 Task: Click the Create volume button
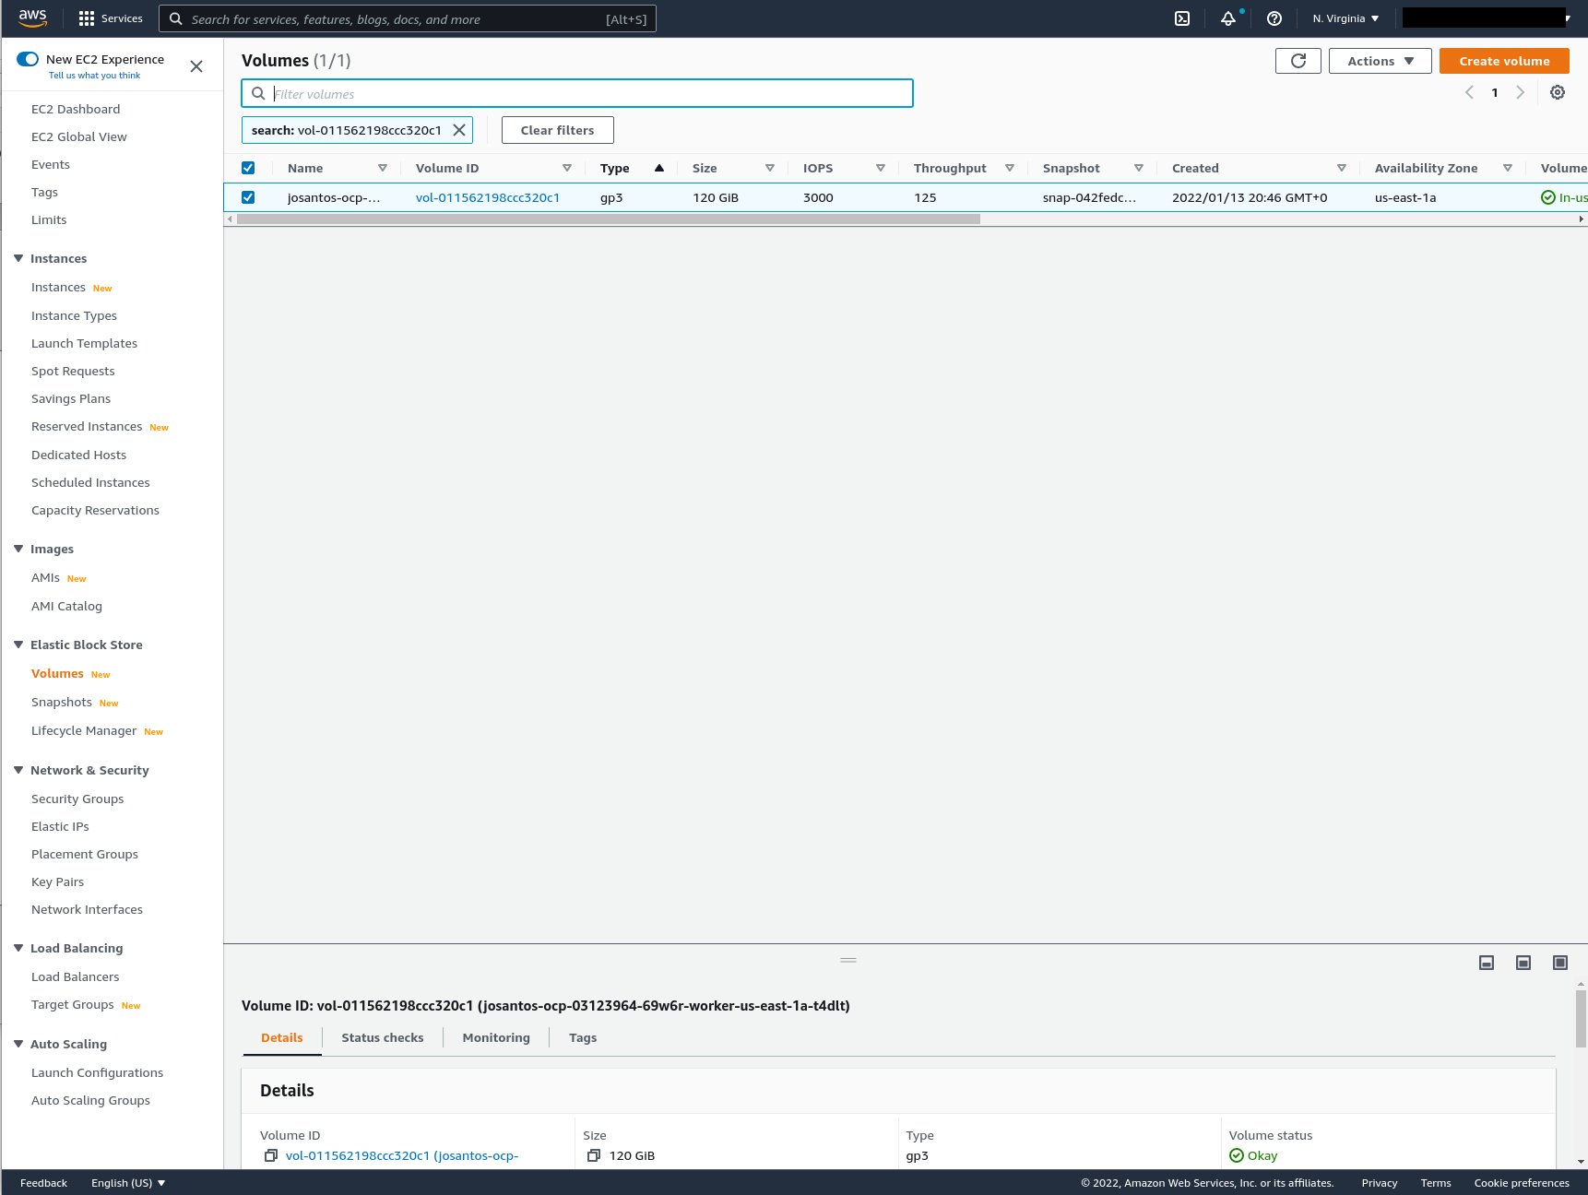(1503, 60)
